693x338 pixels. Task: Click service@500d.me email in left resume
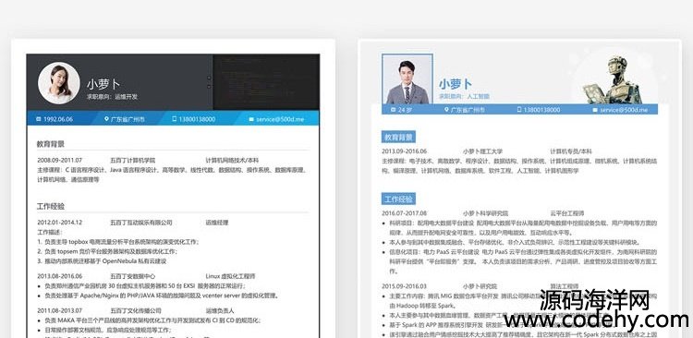(x=280, y=119)
